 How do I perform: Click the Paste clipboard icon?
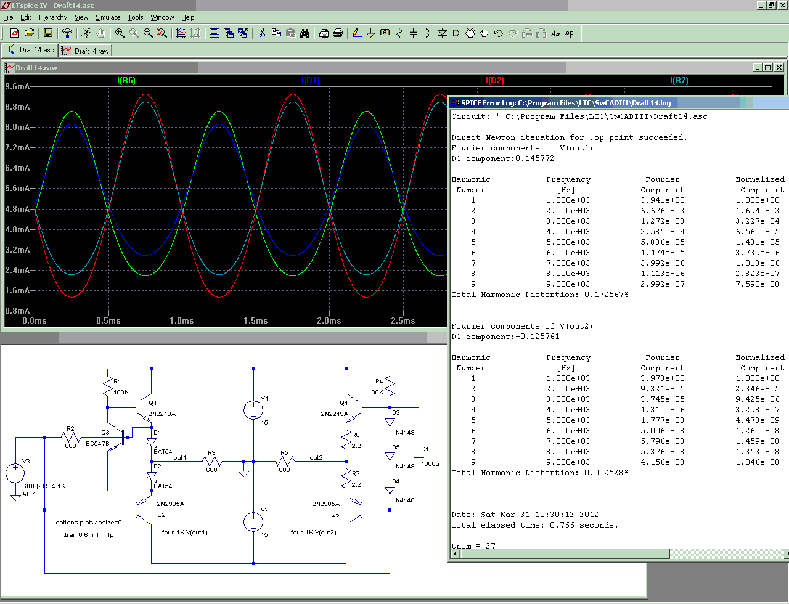pyautogui.click(x=290, y=33)
